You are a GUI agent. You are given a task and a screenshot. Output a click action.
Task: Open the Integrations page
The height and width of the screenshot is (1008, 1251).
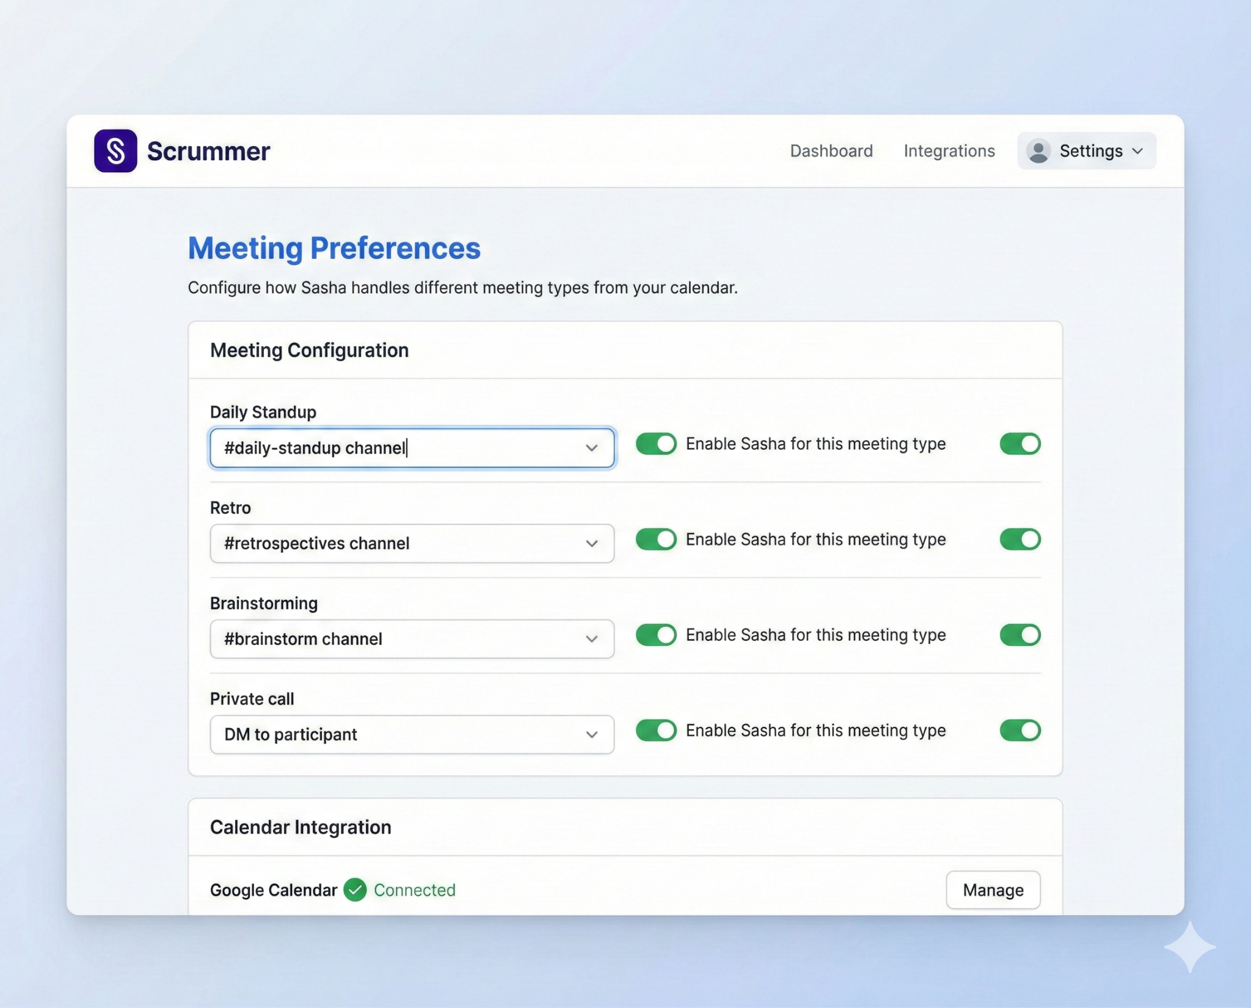tap(948, 151)
